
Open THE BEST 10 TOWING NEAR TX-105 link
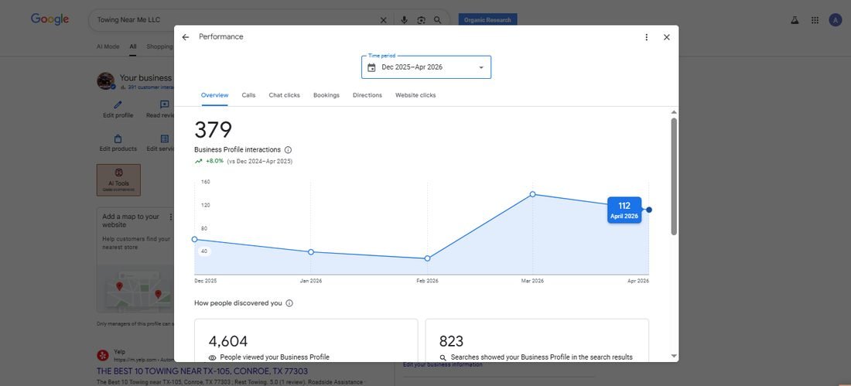coord(202,371)
